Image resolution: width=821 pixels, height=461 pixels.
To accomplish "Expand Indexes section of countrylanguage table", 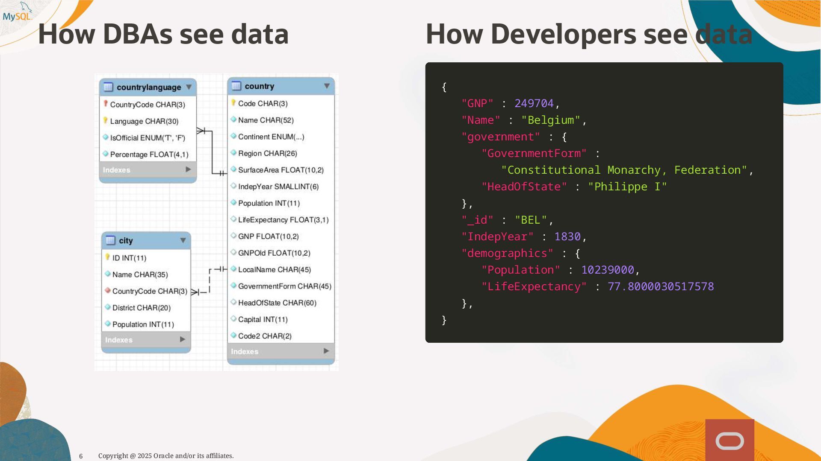I will coord(188,169).
